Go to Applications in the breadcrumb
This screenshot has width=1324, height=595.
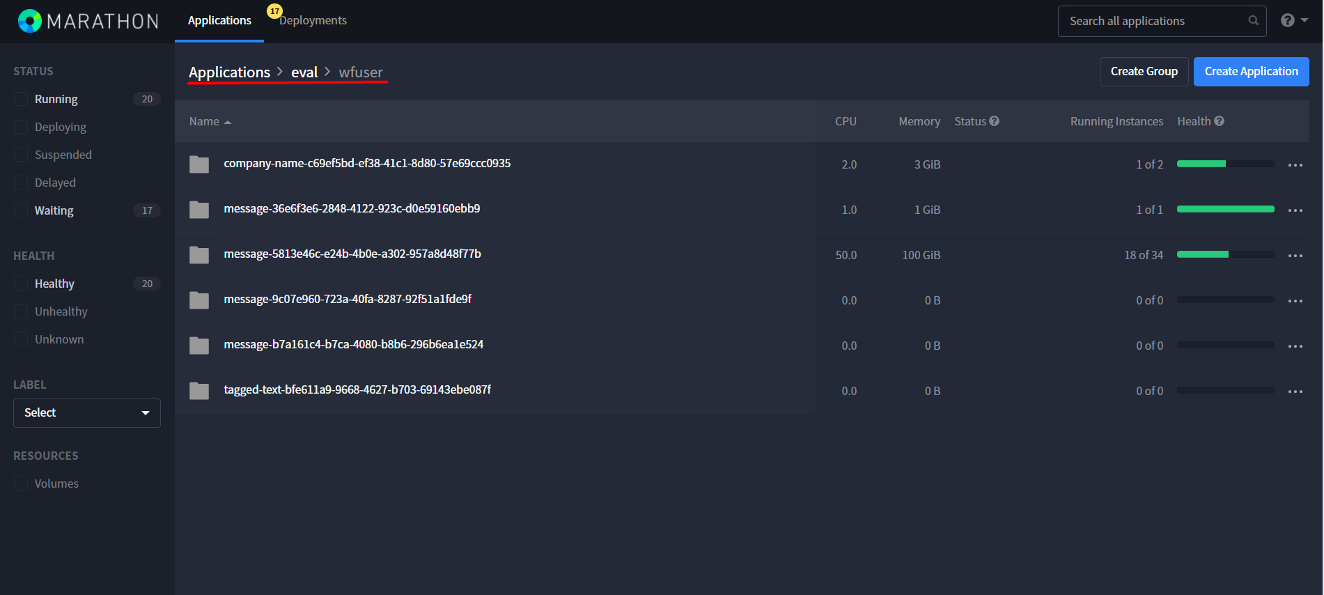click(229, 72)
